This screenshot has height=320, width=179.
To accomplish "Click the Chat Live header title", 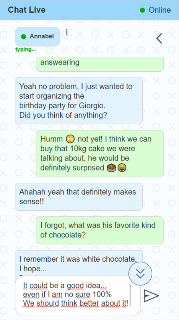I will click(27, 10).
